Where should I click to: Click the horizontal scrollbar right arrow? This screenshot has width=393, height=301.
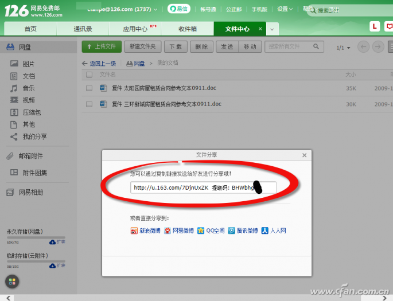point(384,298)
